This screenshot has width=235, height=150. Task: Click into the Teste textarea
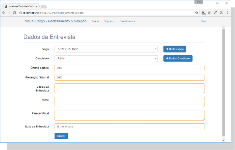(129, 102)
